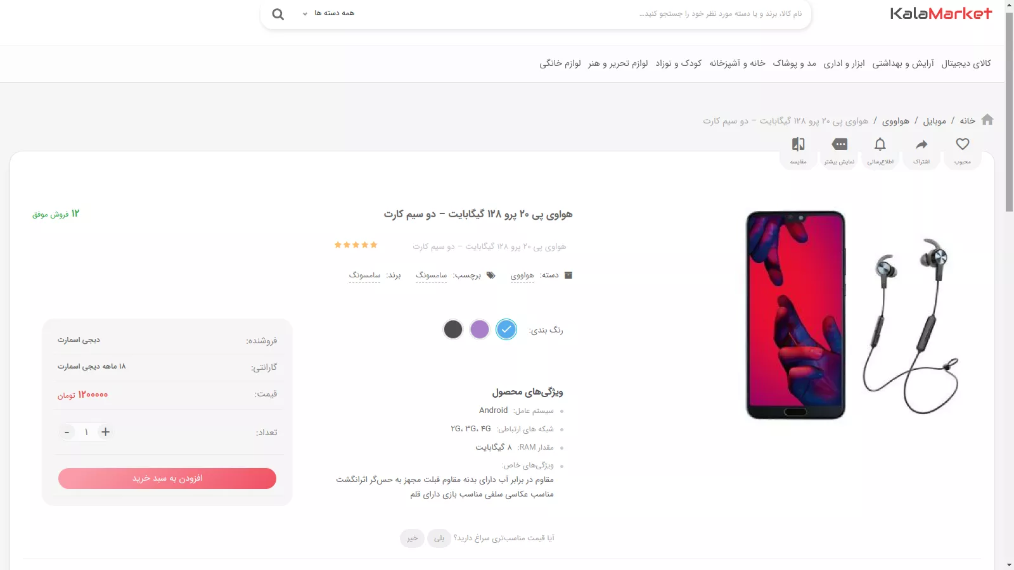Open the کالای دیجیتال menu
The height and width of the screenshot is (570, 1014).
click(966, 63)
